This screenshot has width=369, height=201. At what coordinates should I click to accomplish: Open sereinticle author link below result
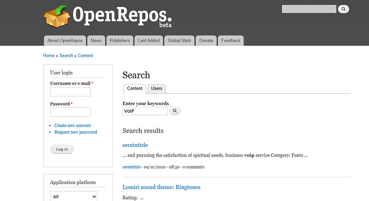pos(132,167)
